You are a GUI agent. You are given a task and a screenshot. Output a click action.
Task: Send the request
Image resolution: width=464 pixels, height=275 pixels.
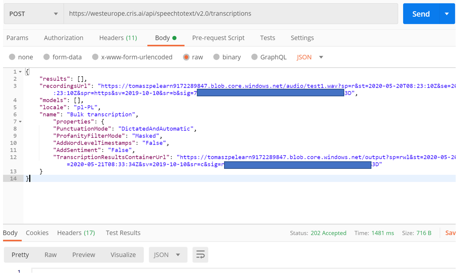421,14
